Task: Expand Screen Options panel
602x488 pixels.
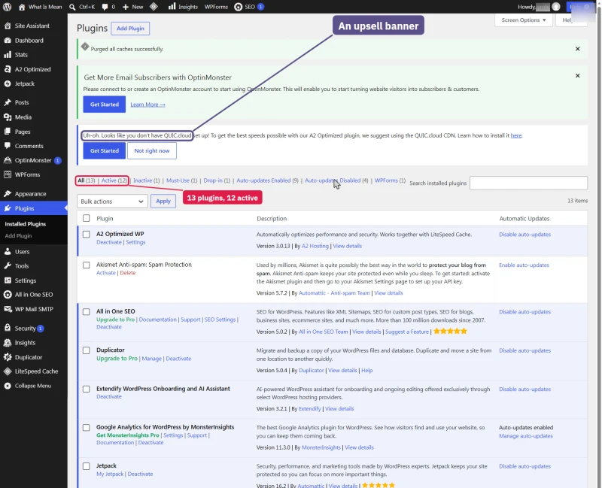Action: 524,20
